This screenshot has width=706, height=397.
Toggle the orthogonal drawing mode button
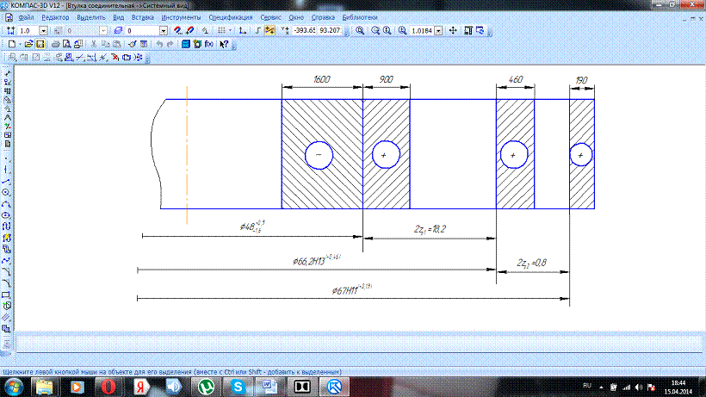(x=257, y=30)
